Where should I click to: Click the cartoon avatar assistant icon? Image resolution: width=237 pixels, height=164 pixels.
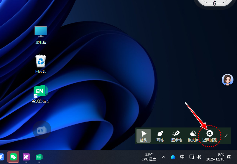[x=227, y=80]
